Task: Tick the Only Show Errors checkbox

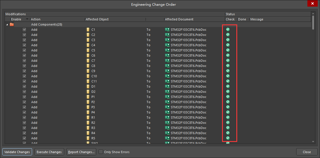Action: (x=101, y=152)
